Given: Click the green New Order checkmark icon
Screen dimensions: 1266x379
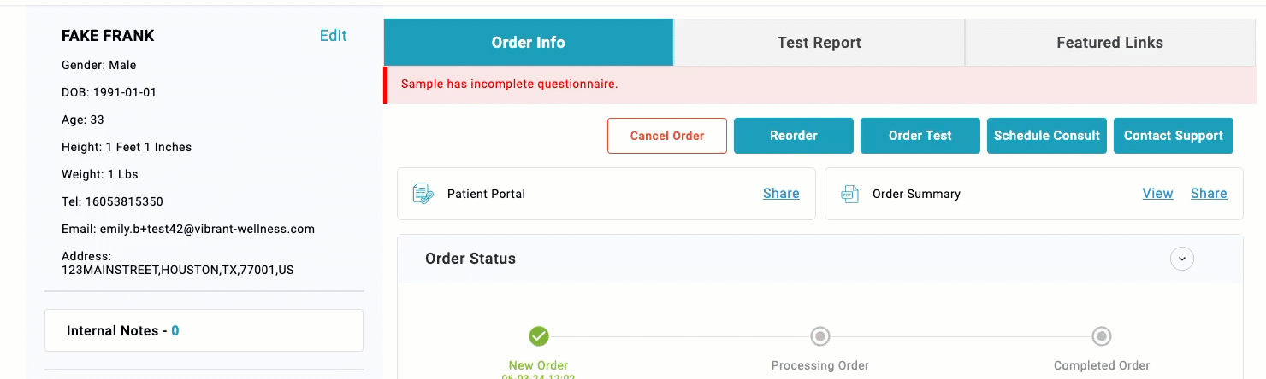Looking at the screenshot, I should [539, 336].
